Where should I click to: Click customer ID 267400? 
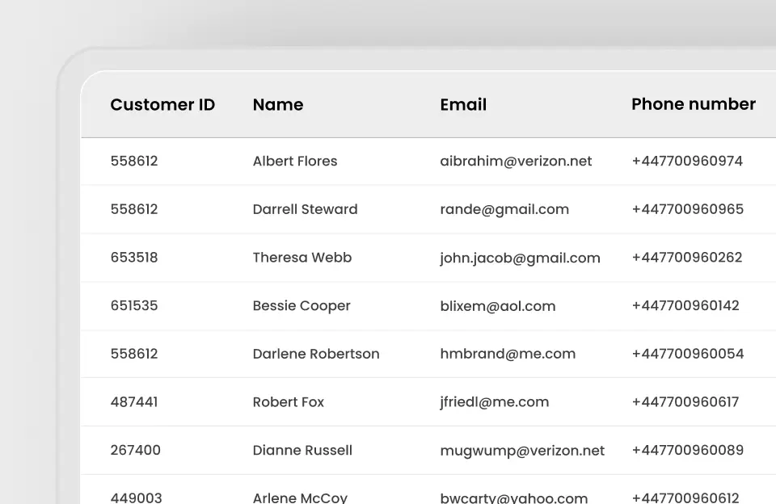(x=135, y=450)
